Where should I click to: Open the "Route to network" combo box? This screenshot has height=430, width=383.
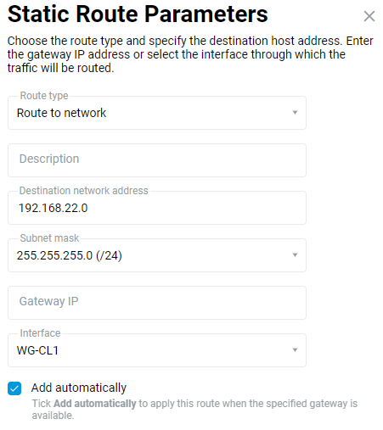[157, 113]
